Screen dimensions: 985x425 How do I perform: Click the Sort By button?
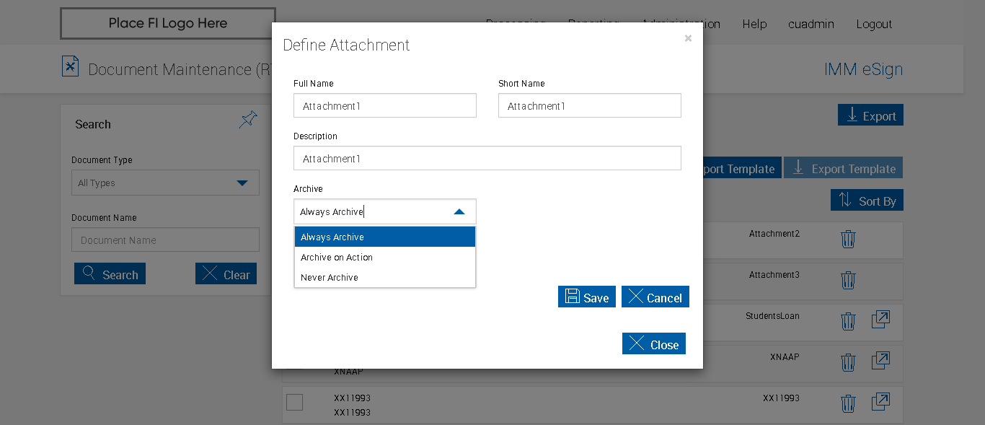click(867, 201)
